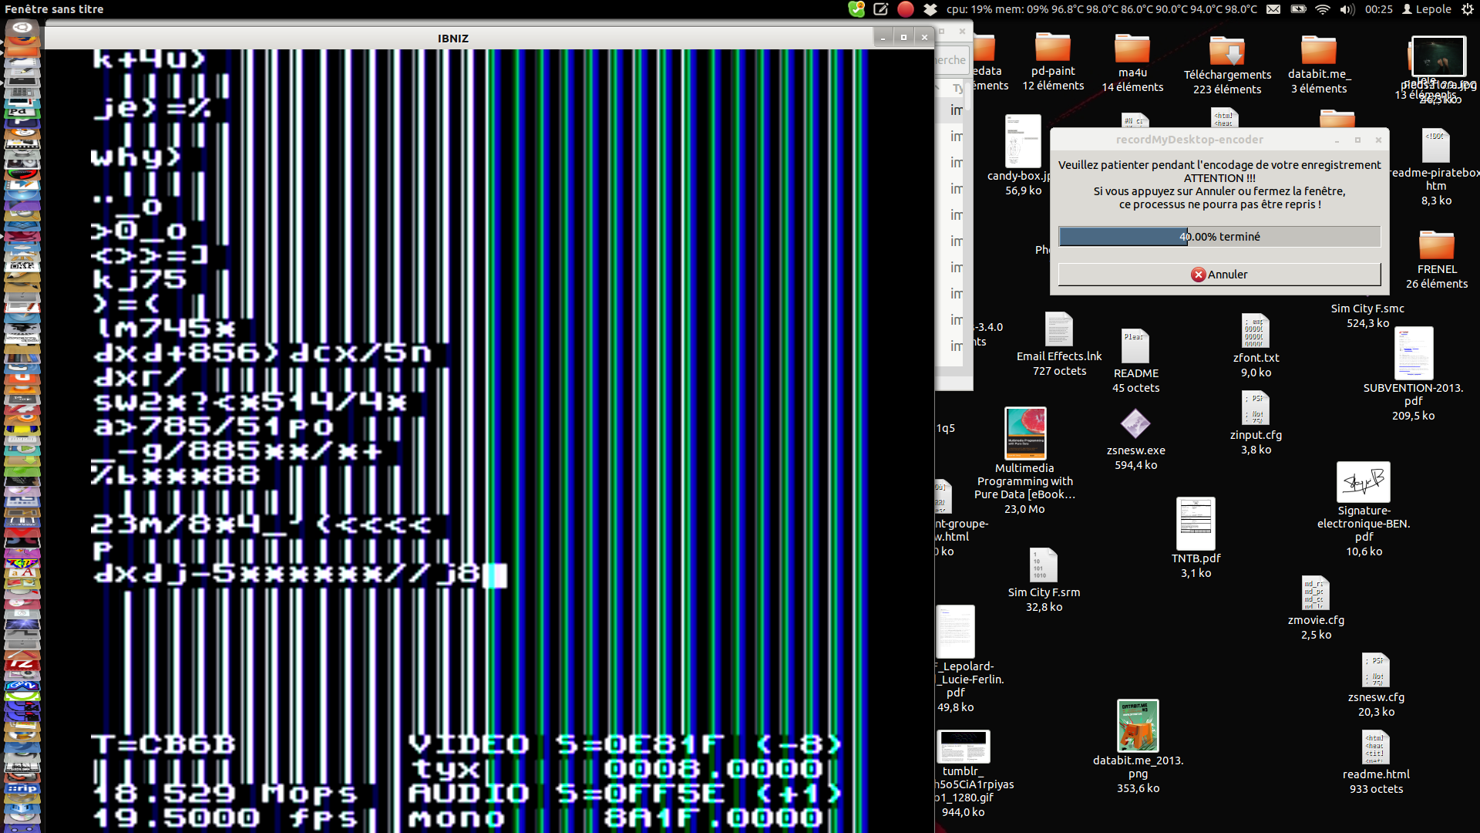Image resolution: width=1480 pixels, height=833 pixels.
Task: Click the green chat notification tray icon
Action: (856, 9)
